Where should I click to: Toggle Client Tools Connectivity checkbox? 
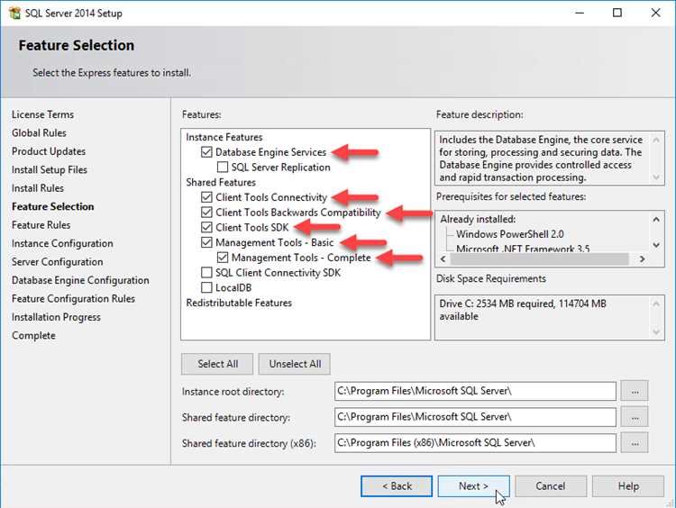pos(206,197)
